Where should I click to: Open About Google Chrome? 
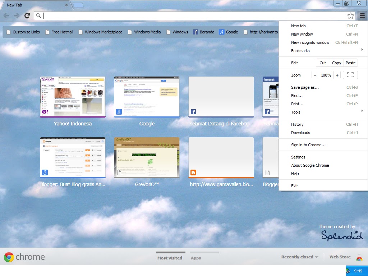point(323,165)
